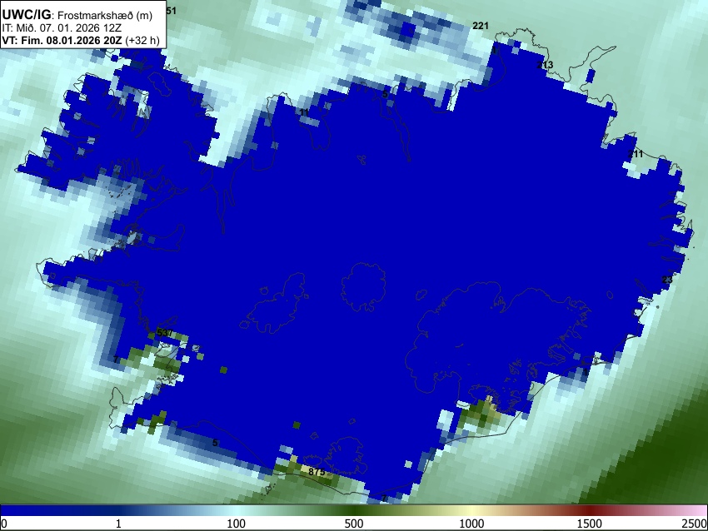Click the color scale legend bar
The height and width of the screenshot is (531, 708).
coord(354,511)
